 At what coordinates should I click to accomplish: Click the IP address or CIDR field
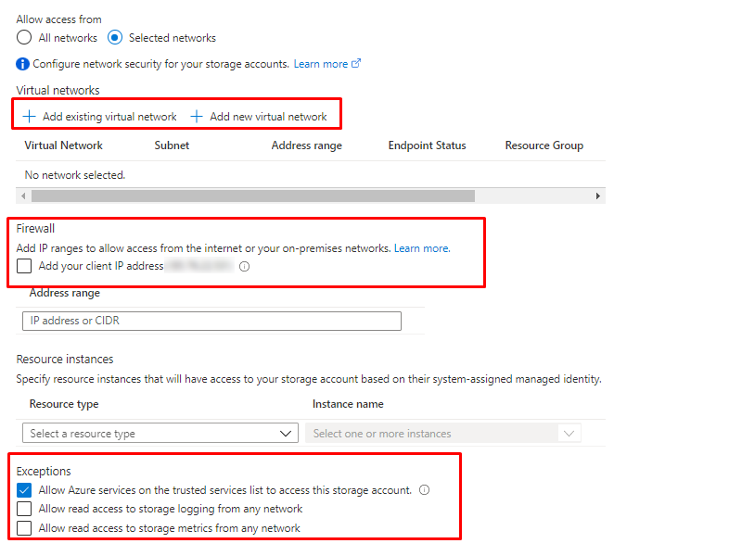tap(211, 321)
